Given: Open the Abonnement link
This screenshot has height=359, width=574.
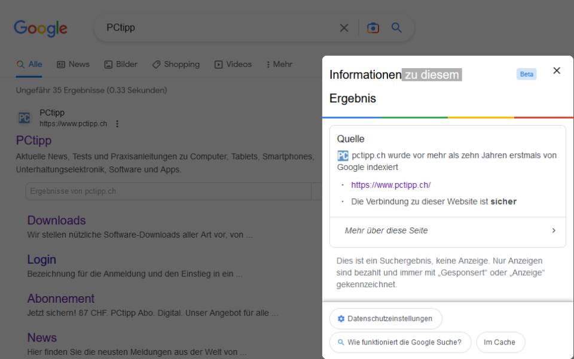Looking at the screenshot, I should [x=61, y=298].
